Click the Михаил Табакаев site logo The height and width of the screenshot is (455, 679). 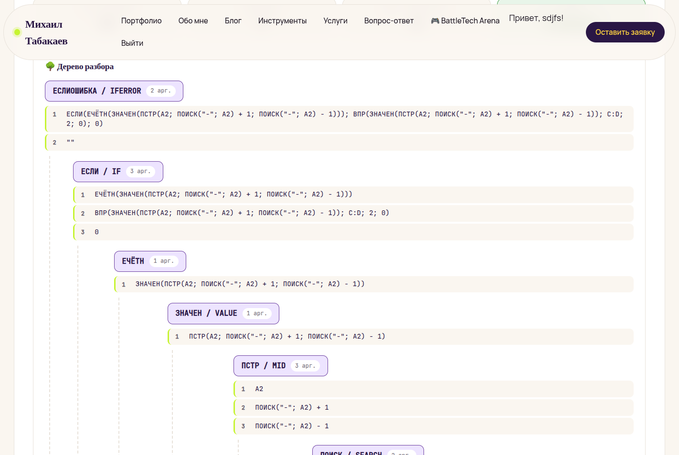tap(46, 32)
